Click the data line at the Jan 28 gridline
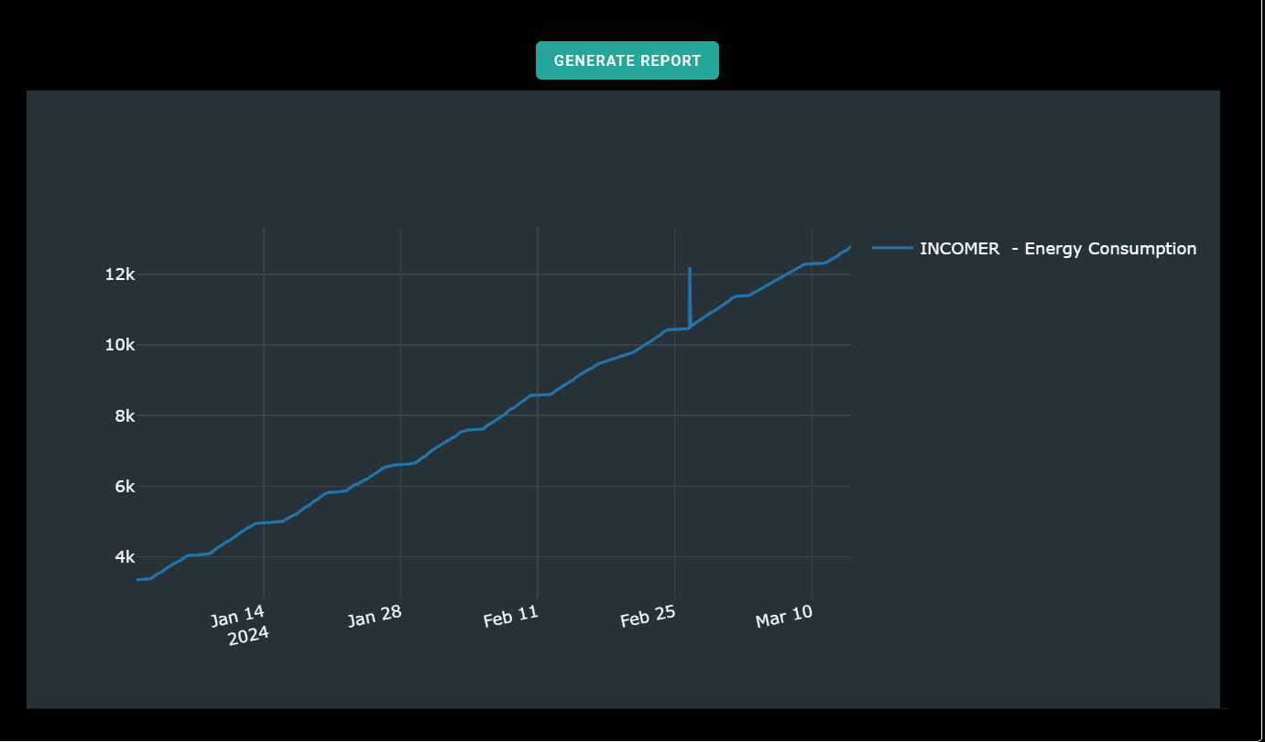The image size is (1265, 742). pos(400,464)
